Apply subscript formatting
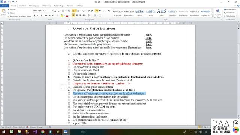 pos(49,15)
